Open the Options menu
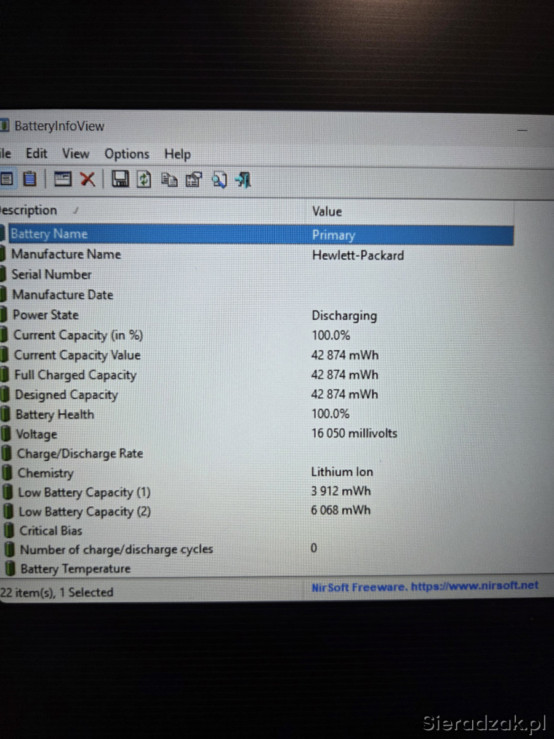 [x=127, y=154]
